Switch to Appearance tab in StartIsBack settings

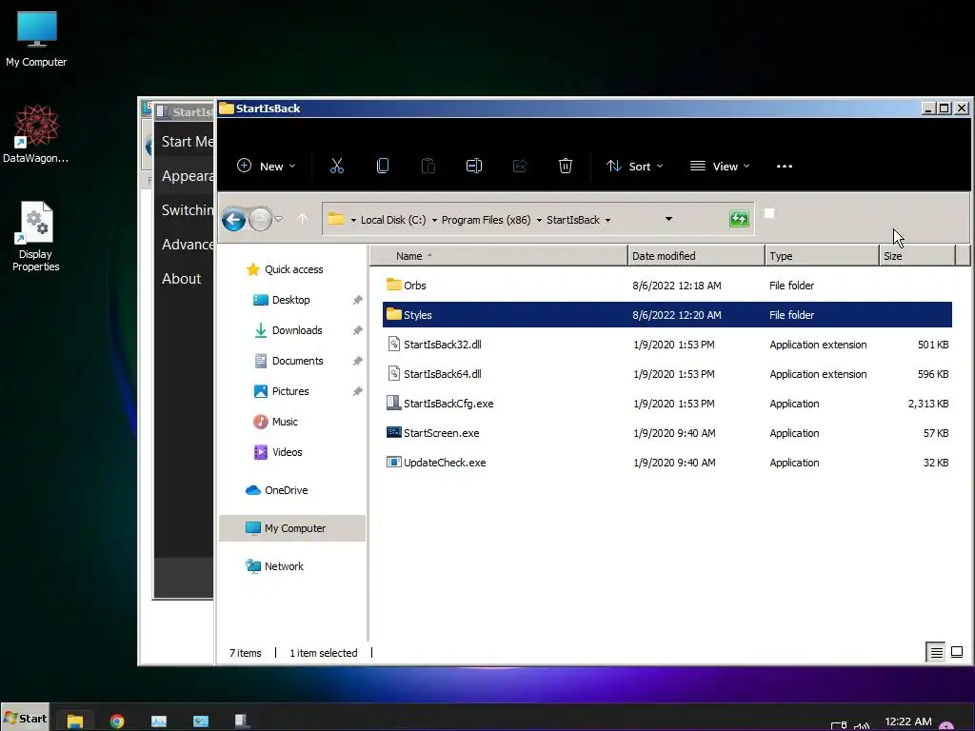click(x=188, y=176)
